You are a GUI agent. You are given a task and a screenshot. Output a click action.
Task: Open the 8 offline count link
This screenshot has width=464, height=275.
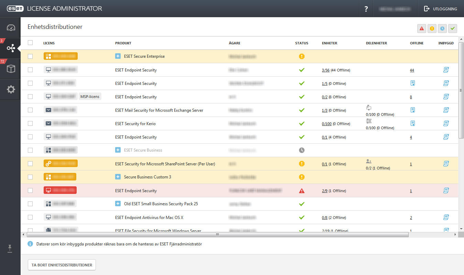(x=411, y=97)
